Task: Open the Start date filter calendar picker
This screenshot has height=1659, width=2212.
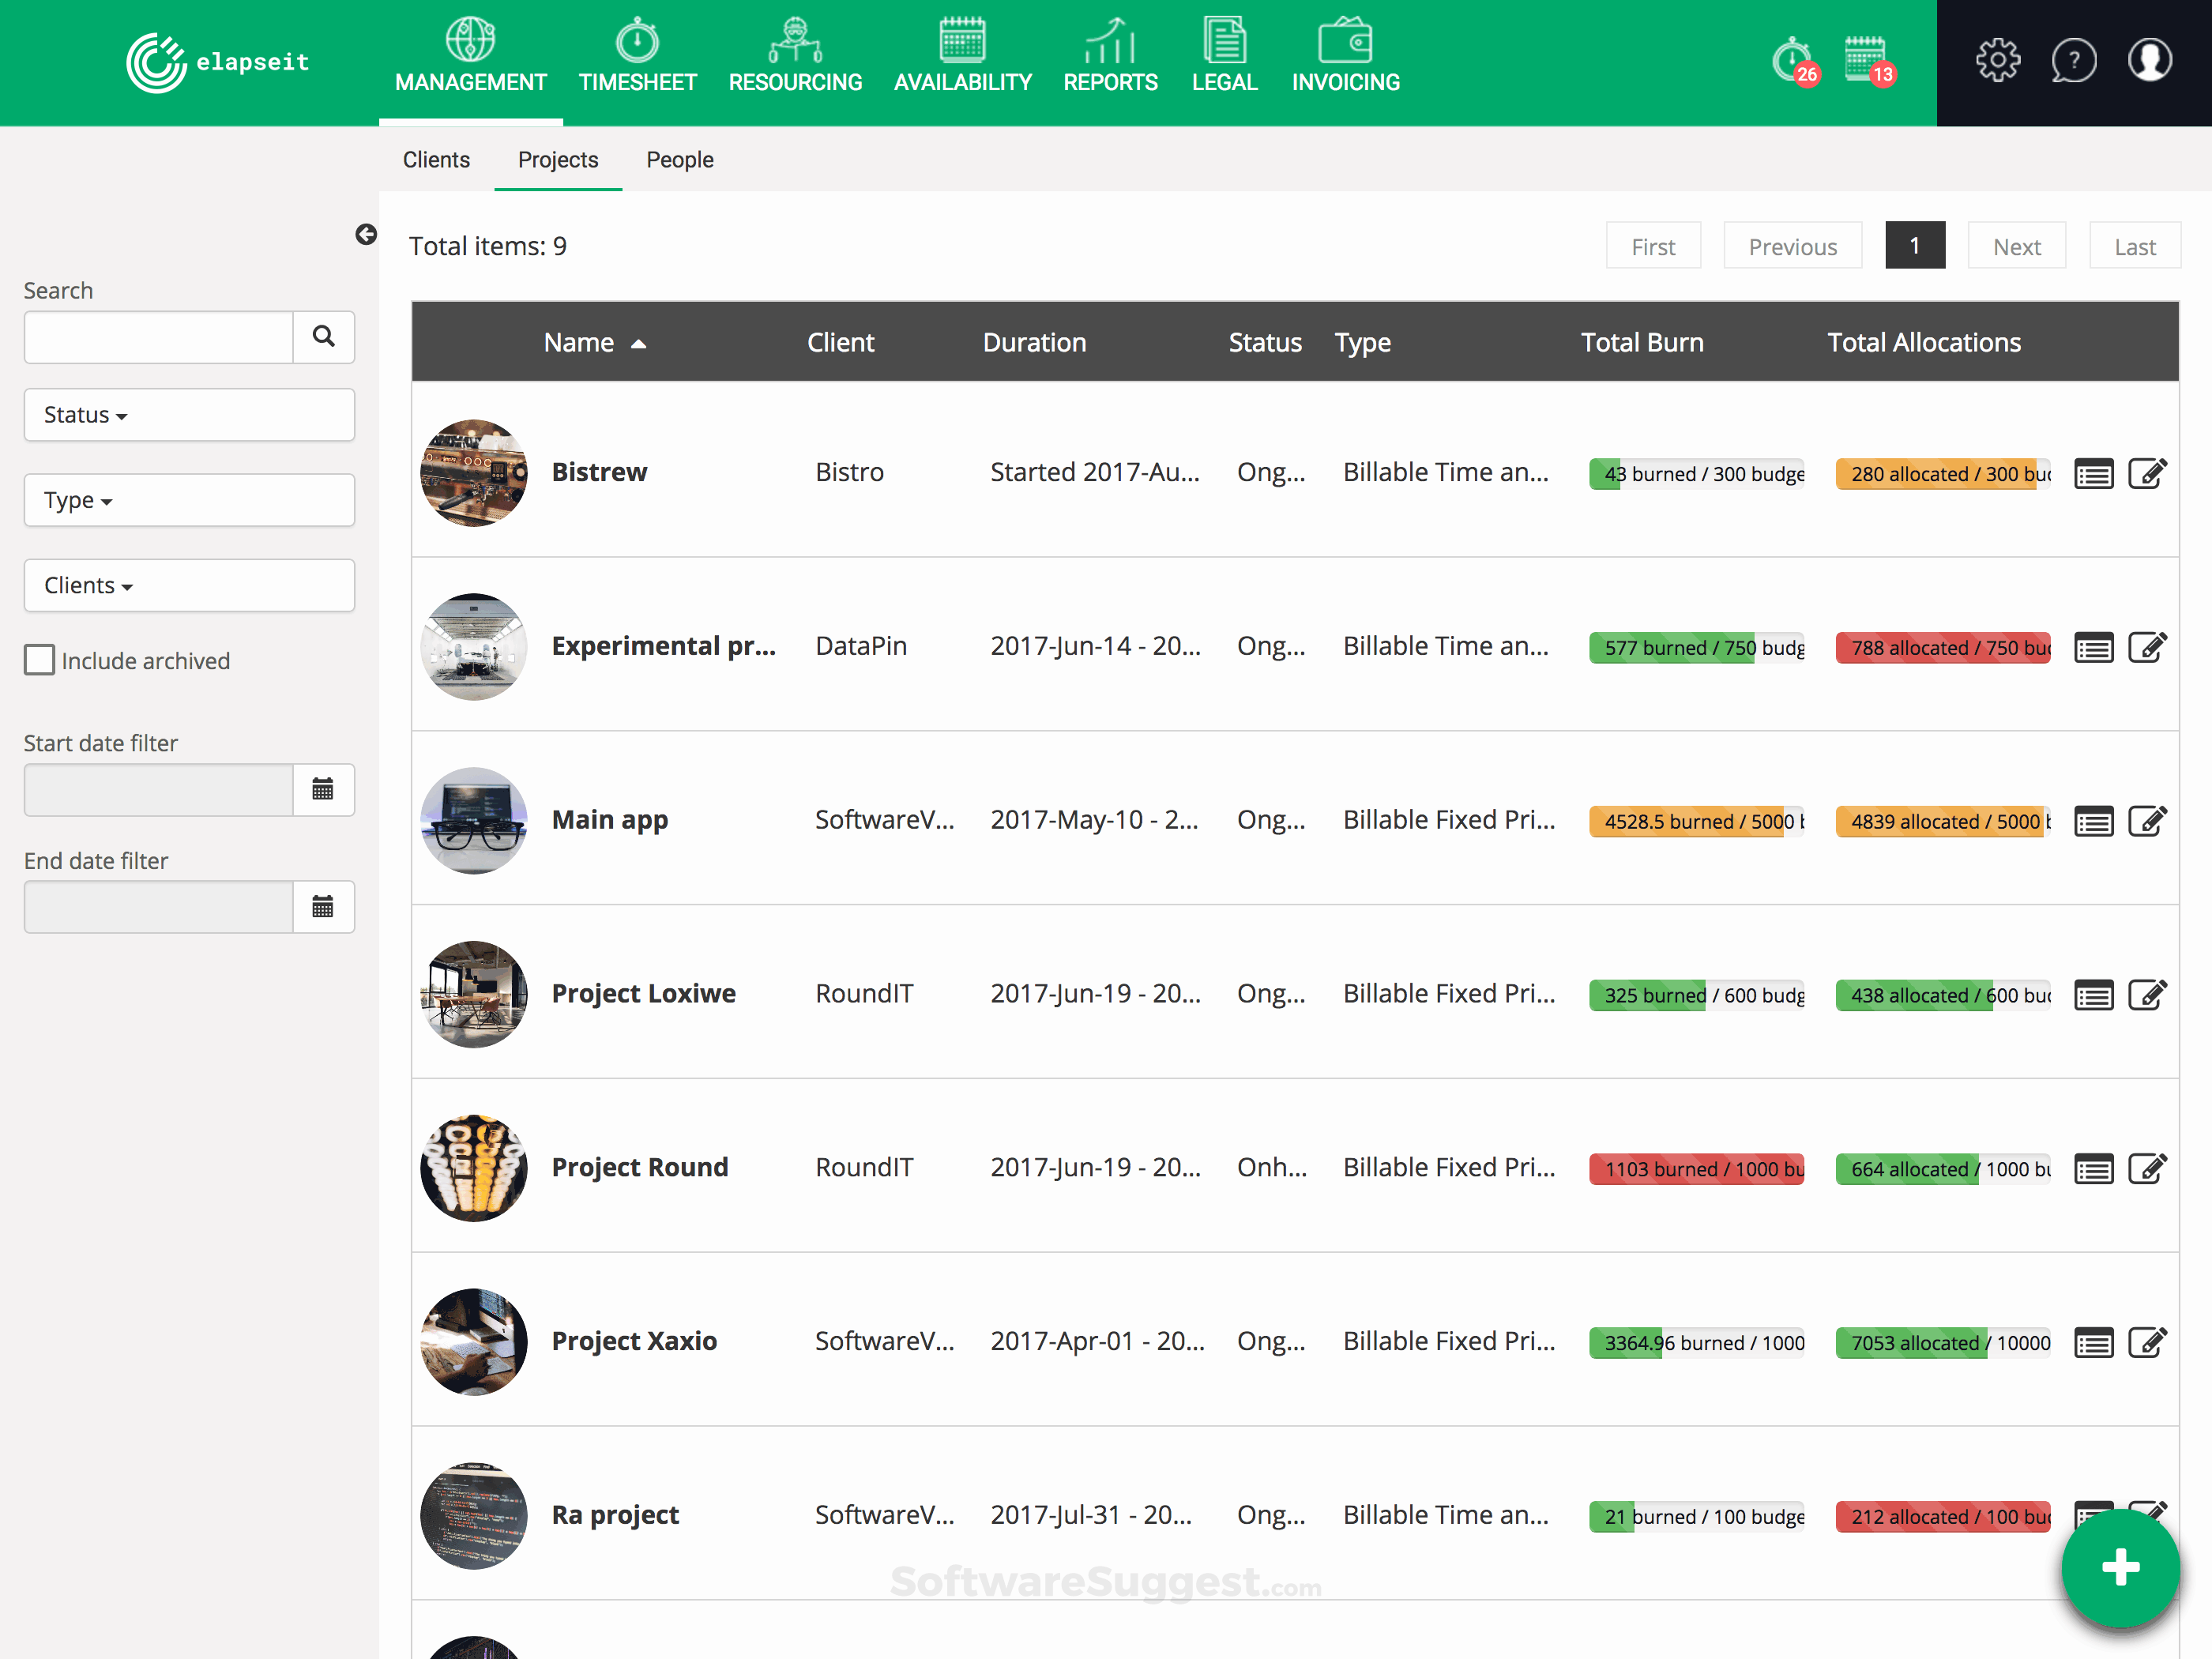Action: tap(323, 790)
